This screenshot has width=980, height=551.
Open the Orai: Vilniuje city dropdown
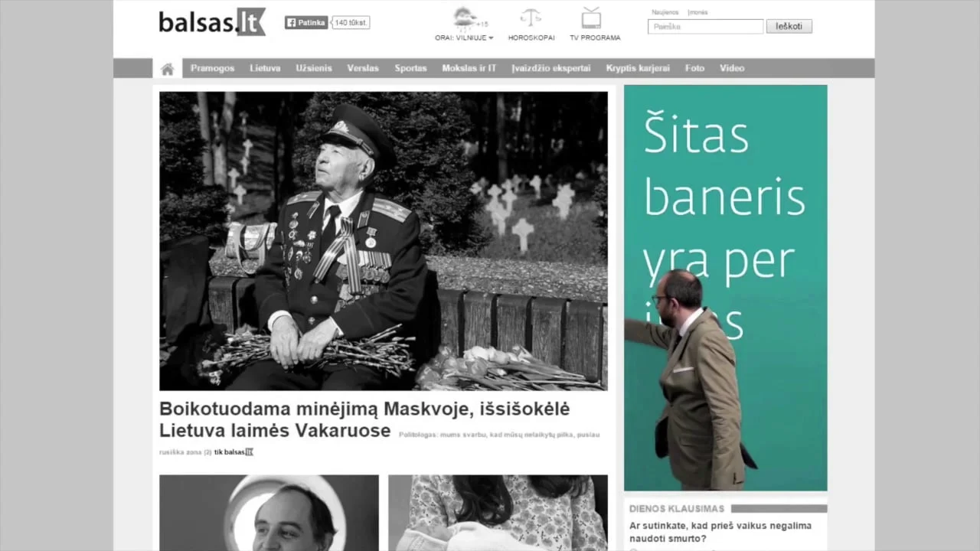[464, 37]
